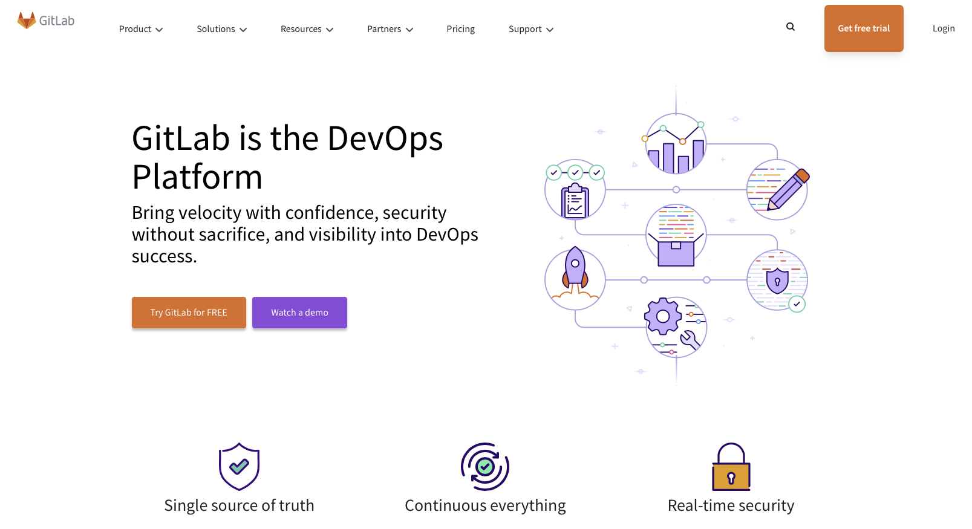Click the Get free trial button
Image resolution: width=972 pixels, height=529 pixels.
click(864, 28)
